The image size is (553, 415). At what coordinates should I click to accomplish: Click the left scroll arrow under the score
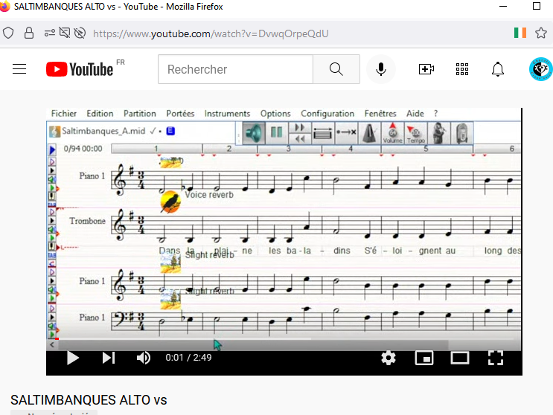point(52,344)
